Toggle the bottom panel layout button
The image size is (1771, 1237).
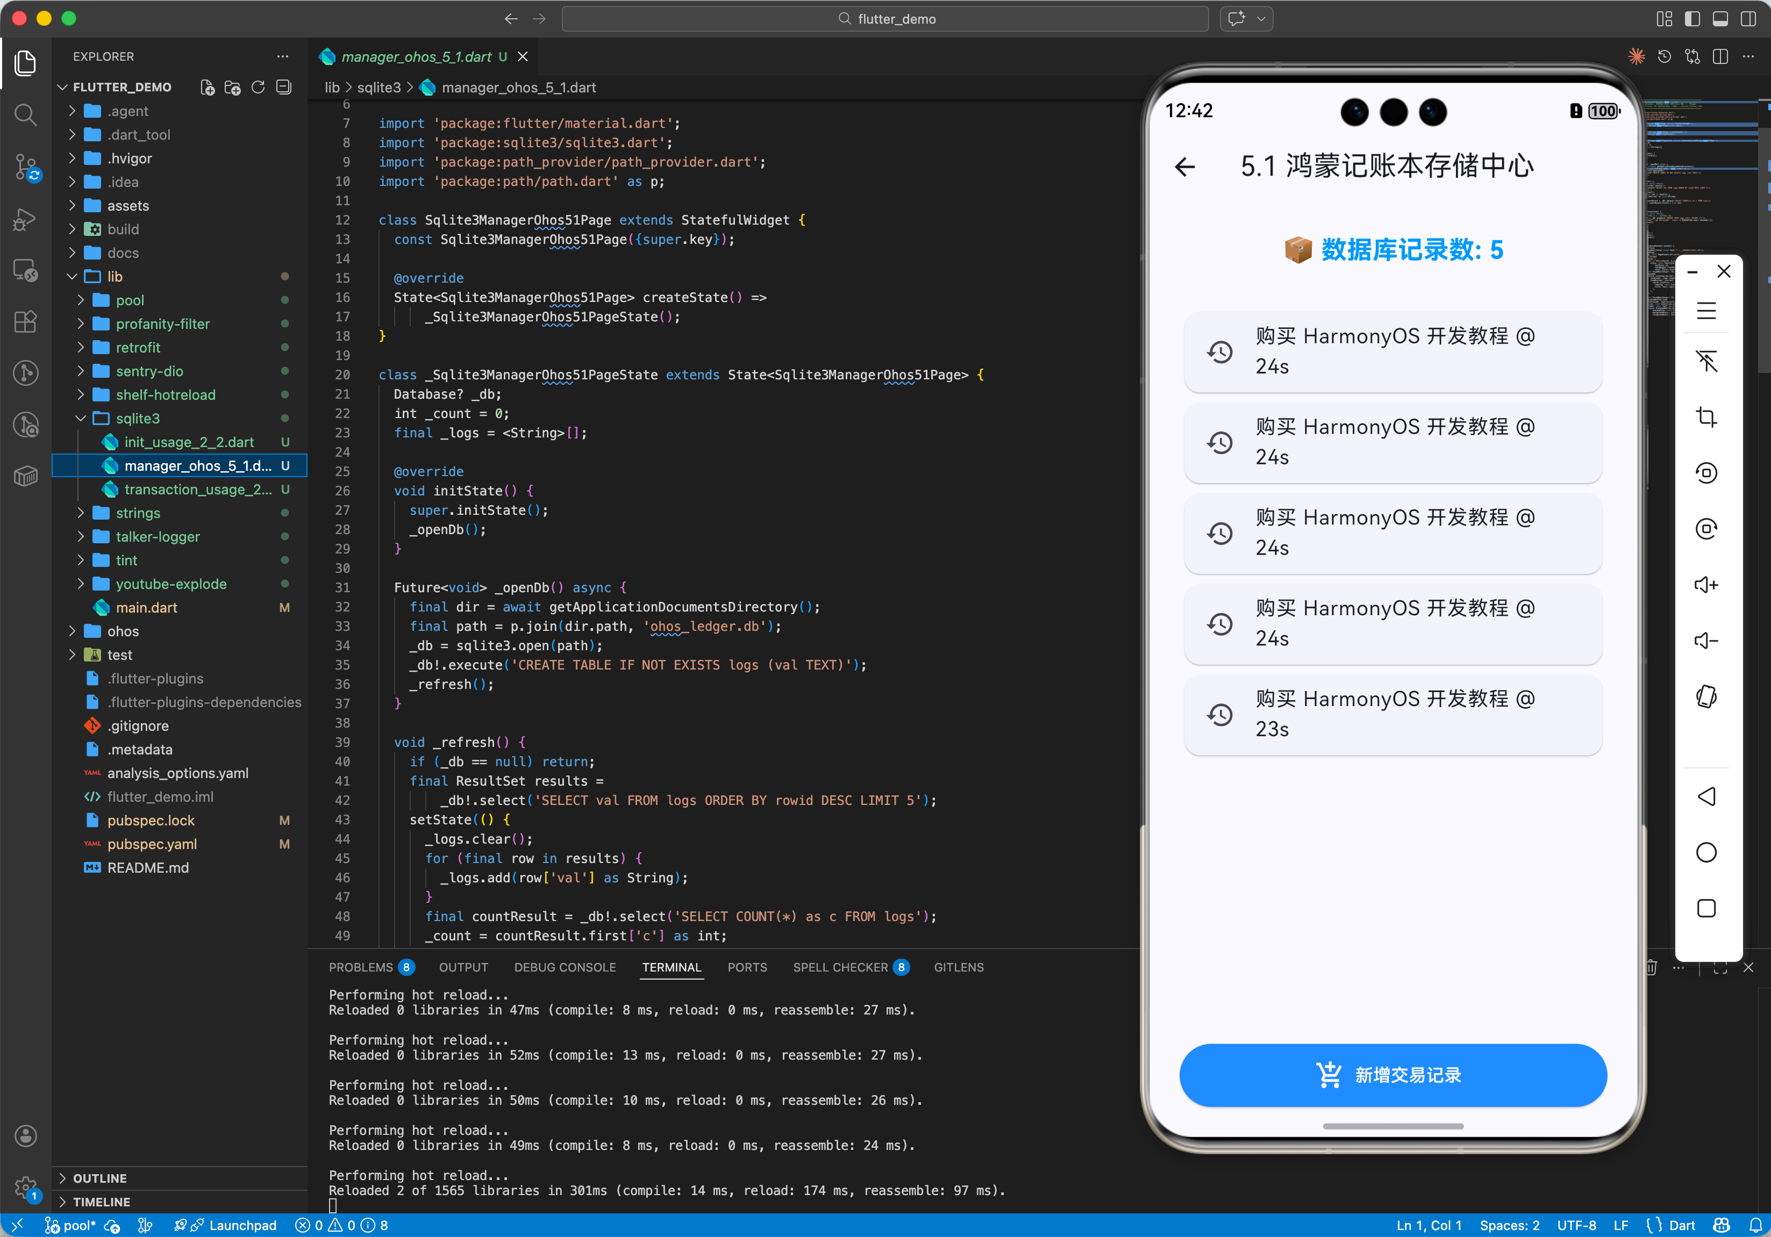click(x=1719, y=18)
